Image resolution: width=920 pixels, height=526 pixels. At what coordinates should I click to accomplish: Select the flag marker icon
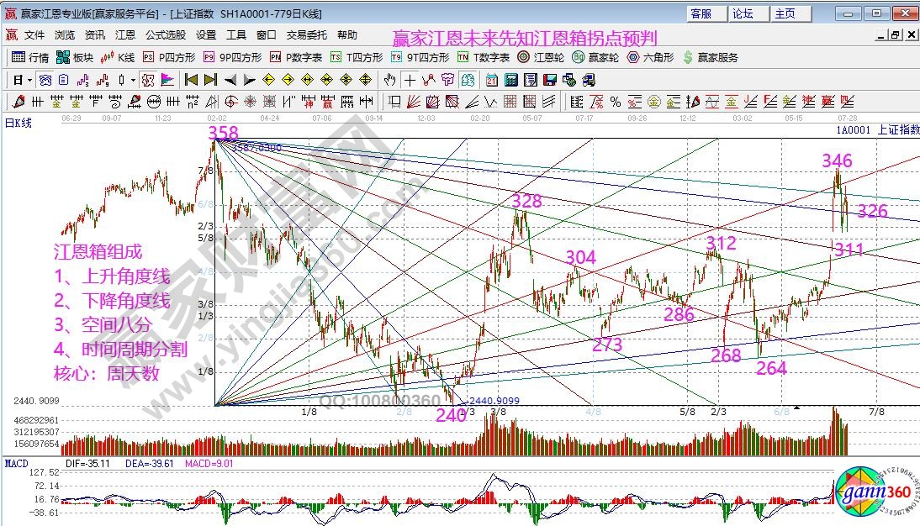click(x=167, y=80)
